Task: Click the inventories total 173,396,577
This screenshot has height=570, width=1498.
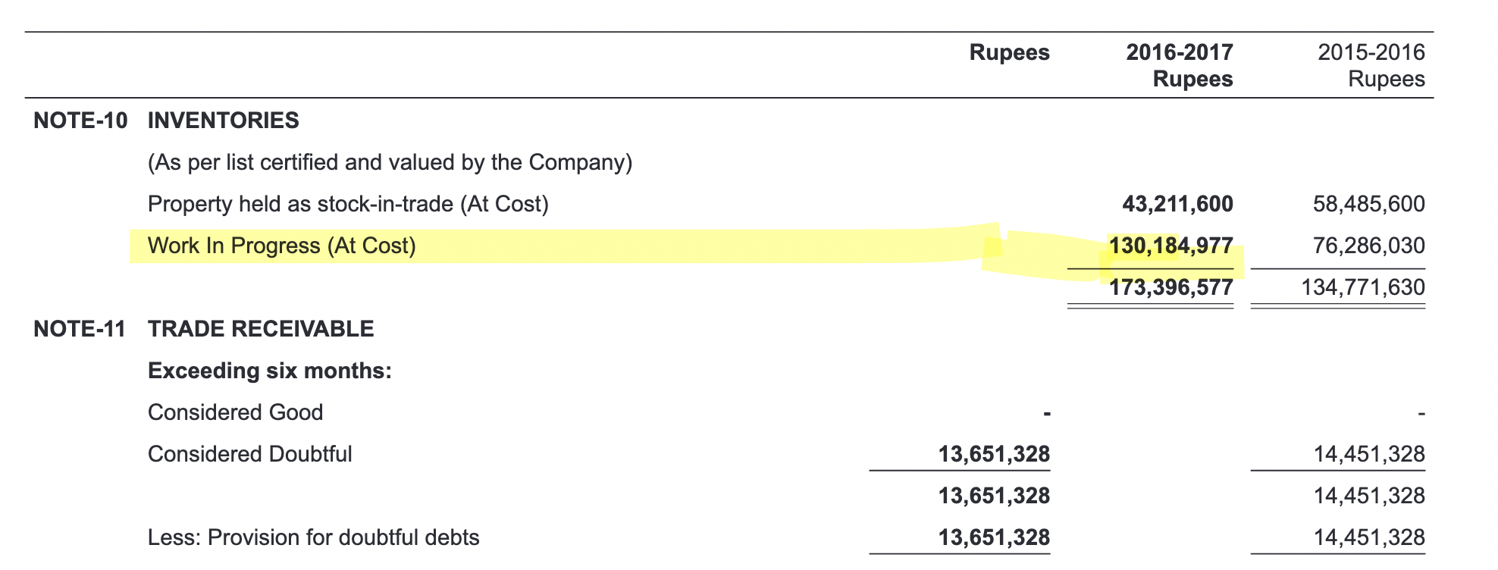Action: (x=1171, y=287)
